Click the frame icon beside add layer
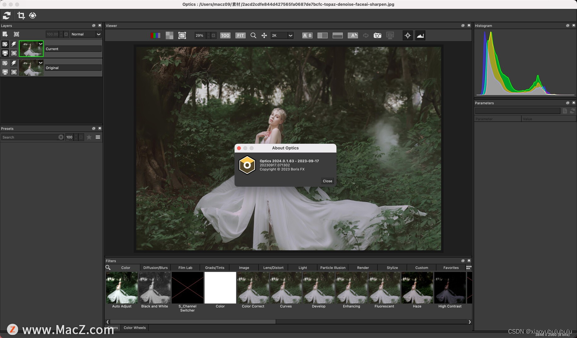Viewport: 577px width, 338px height. click(16, 34)
